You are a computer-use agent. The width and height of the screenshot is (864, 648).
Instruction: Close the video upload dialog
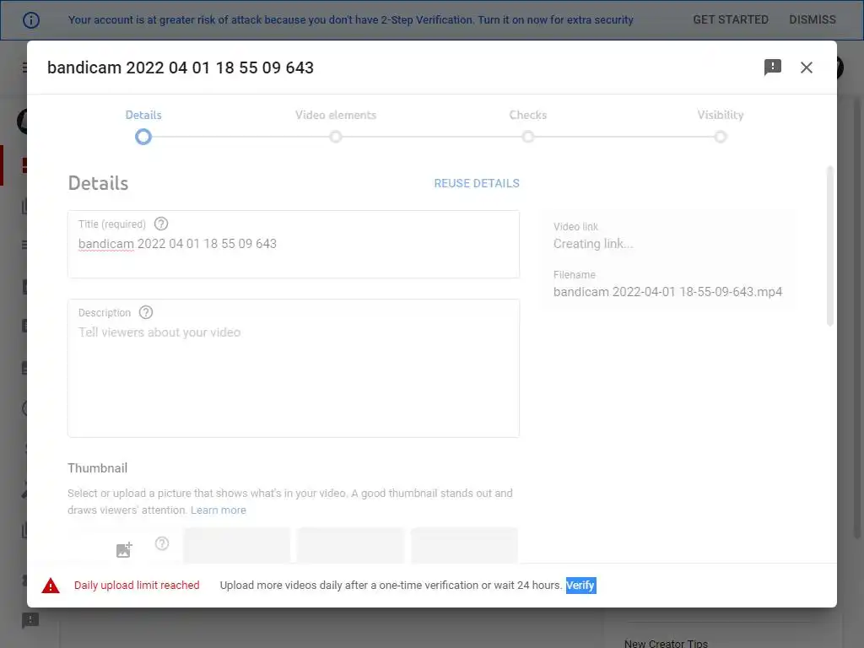[x=806, y=67]
